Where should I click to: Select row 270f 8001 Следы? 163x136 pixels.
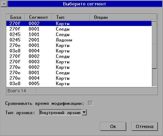(x=79, y=29)
